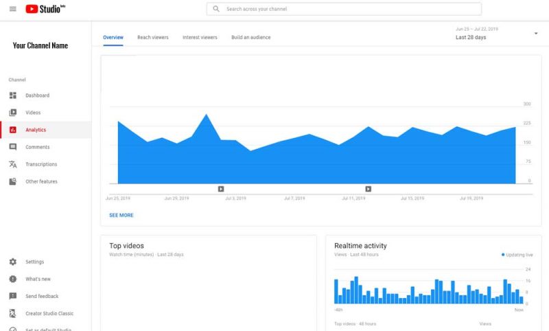The image size is (549, 331).
Task: Click the What's new badge icon
Action: coord(13,279)
